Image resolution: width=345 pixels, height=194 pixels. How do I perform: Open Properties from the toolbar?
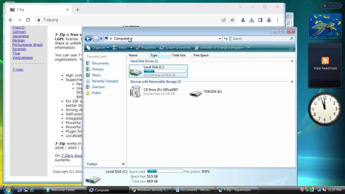[x=146, y=48]
